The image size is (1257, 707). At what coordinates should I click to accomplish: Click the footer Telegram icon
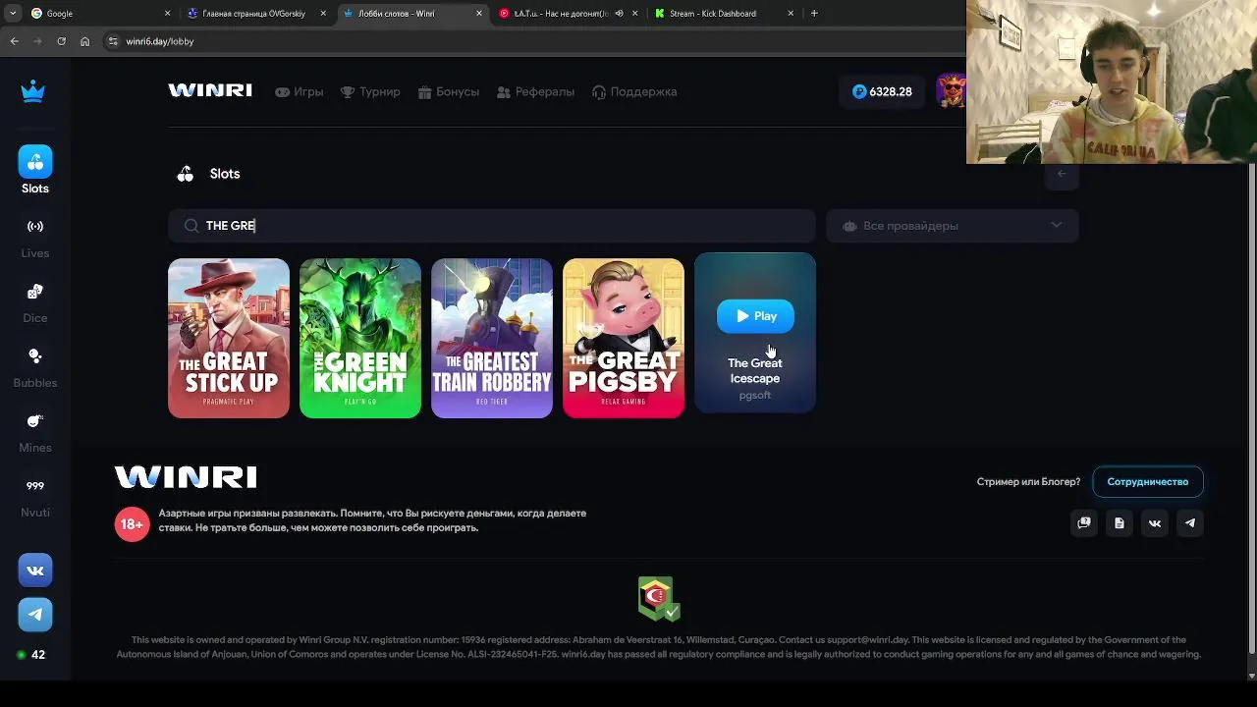[x=1190, y=523]
